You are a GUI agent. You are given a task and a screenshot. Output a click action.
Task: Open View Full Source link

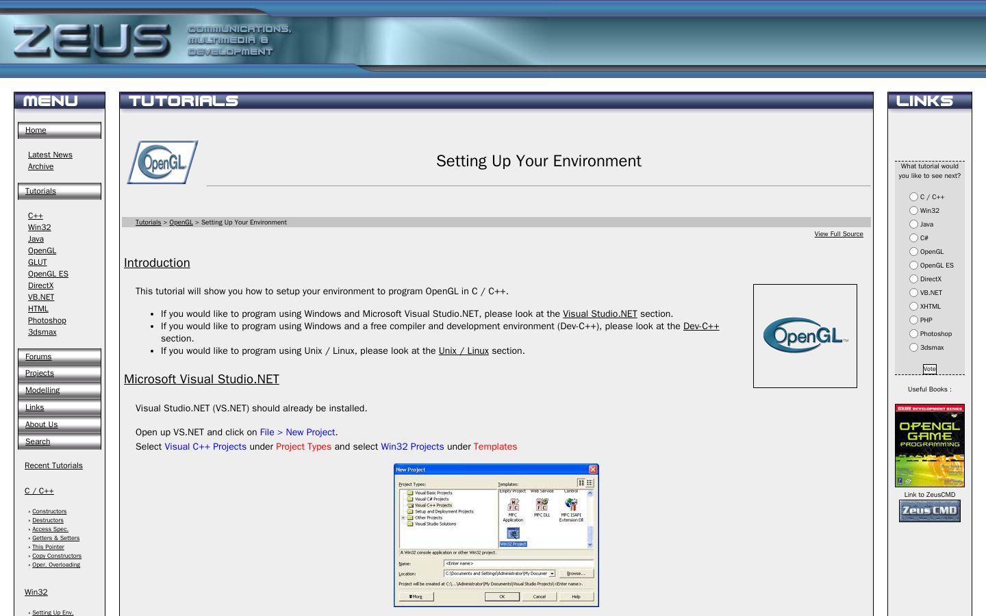[839, 234]
